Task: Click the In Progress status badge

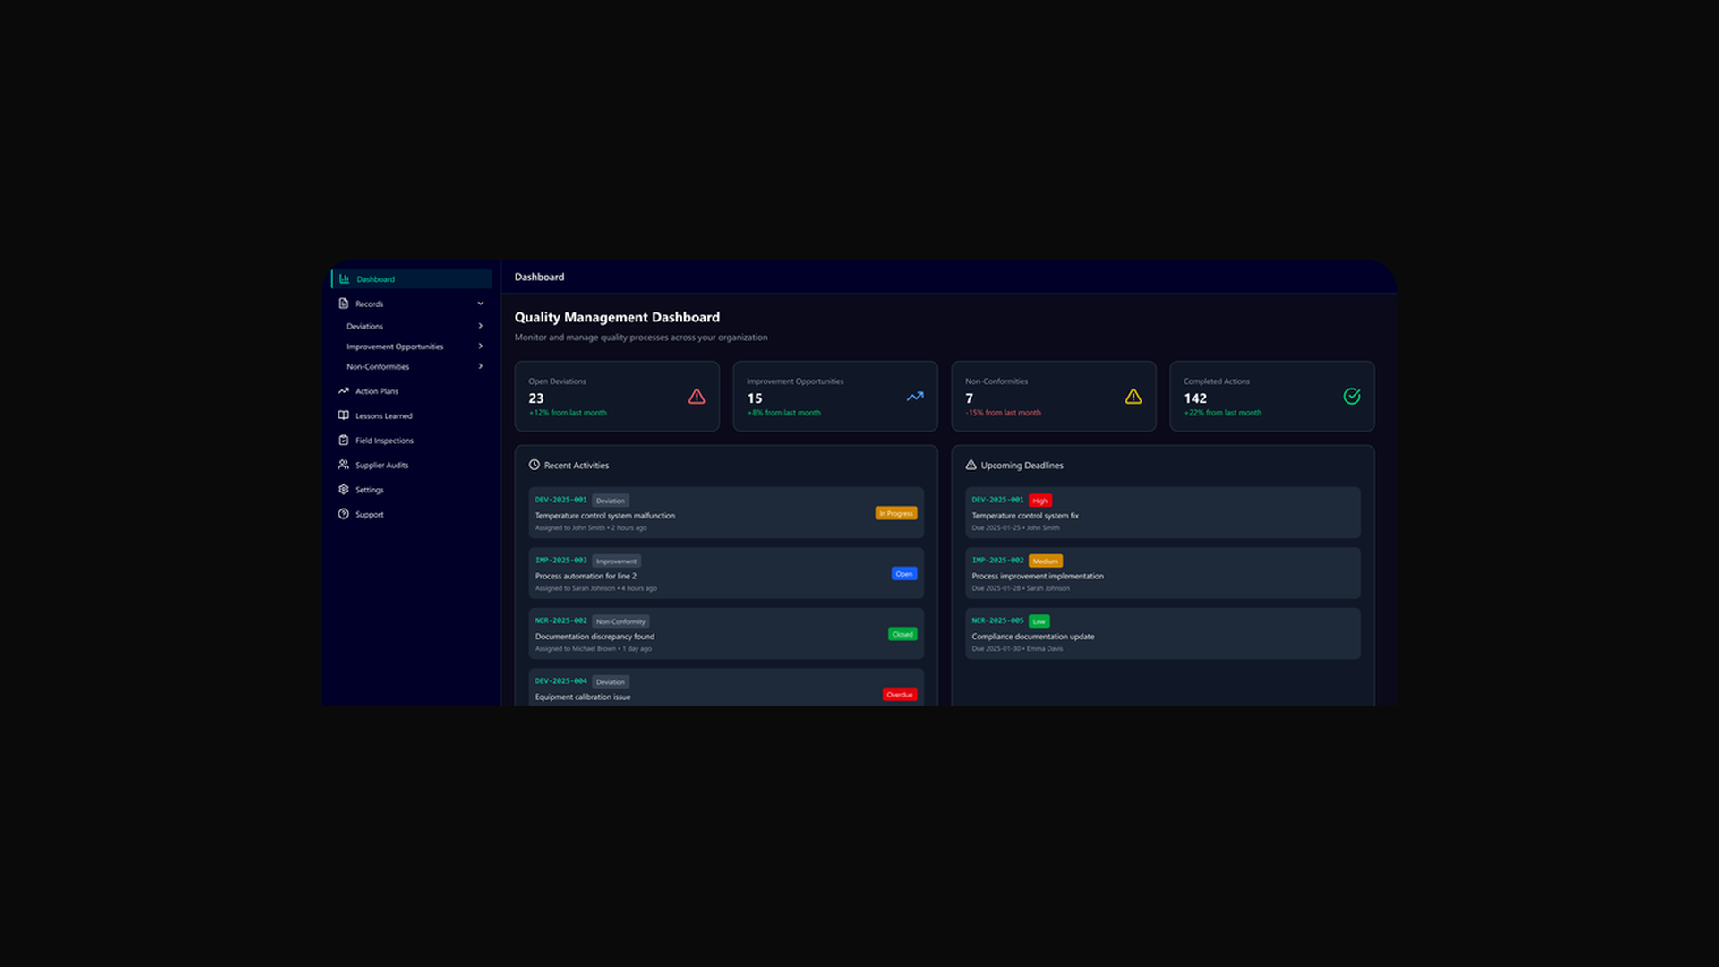Action: pos(896,513)
